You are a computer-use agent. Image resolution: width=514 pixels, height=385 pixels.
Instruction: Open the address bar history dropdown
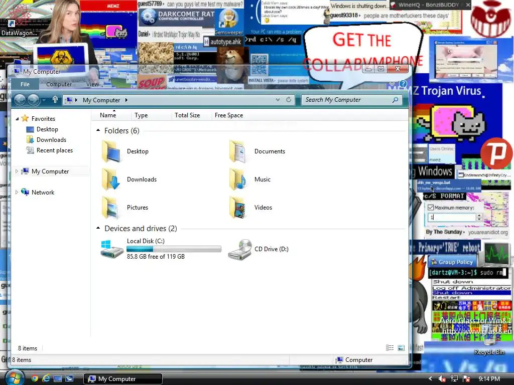click(x=278, y=100)
